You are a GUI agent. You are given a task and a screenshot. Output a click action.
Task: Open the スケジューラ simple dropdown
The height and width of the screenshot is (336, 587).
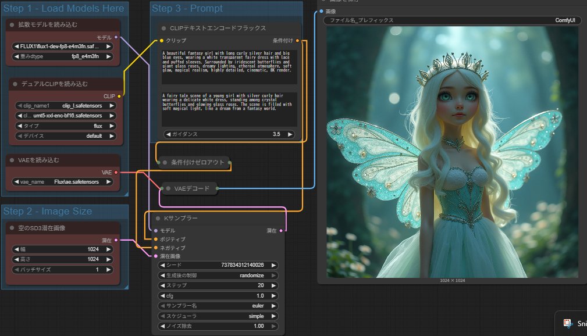(218, 316)
